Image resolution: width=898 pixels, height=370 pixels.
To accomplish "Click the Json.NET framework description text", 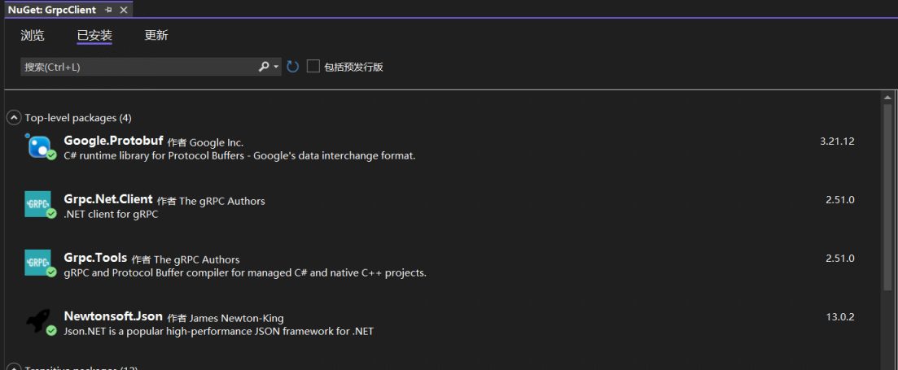I will click(219, 331).
